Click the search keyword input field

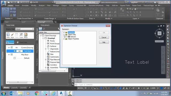click(x=112, y=2)
